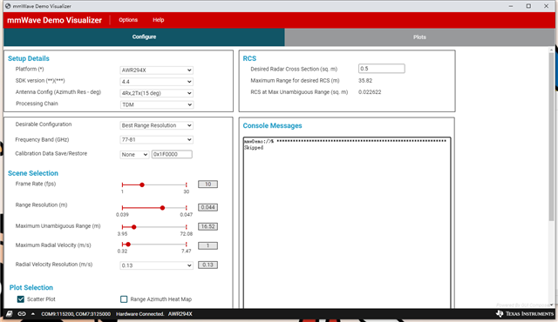The image size is (558, 322).
Task: Open the Platform dropdown showing AWR294X
Action: (156, 70)
